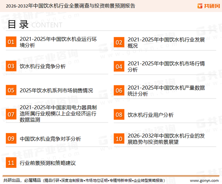Click the orange 06 number box
222x184 pixels.
click(x=119, y=90)
